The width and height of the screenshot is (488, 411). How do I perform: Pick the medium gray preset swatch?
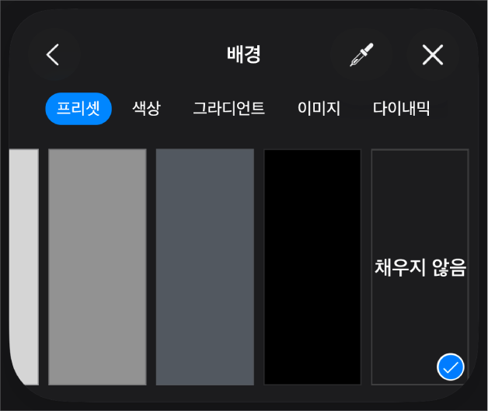click(97, 267)
